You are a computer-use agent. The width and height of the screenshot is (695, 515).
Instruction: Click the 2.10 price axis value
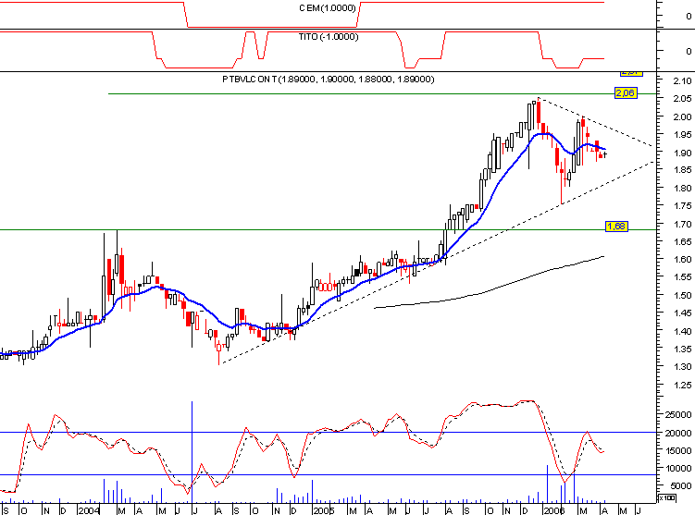coord(682,81)
